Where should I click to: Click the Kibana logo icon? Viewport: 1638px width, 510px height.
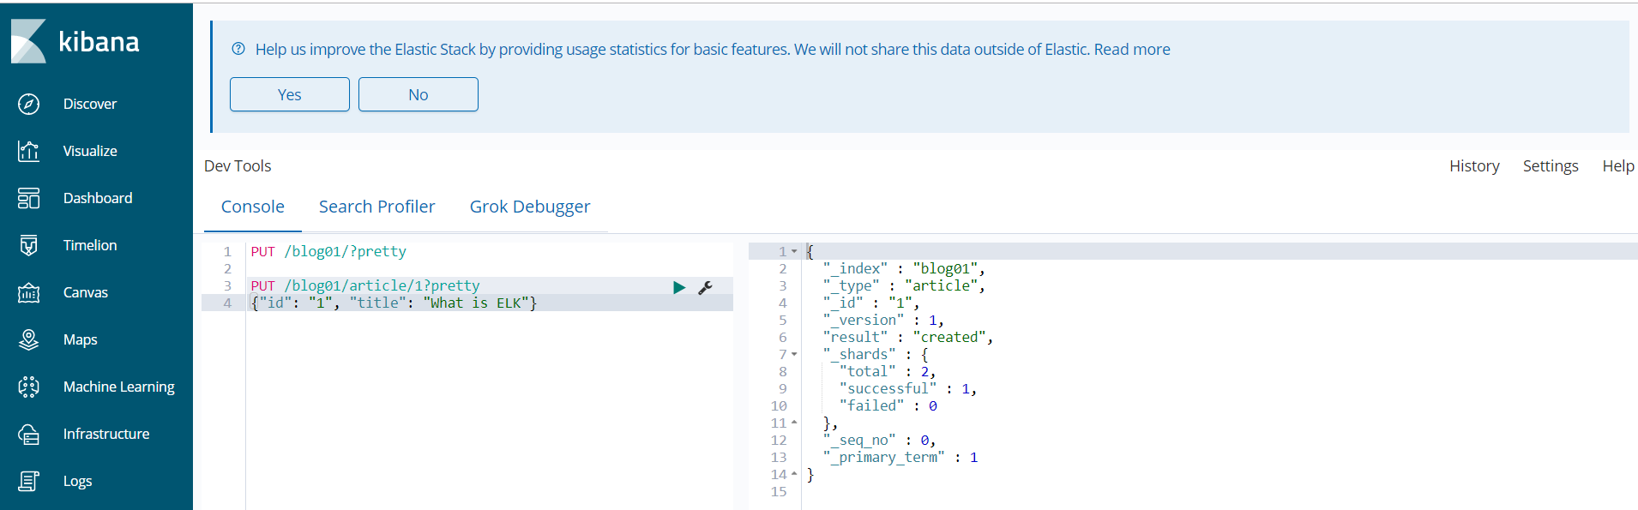(28, 41)
